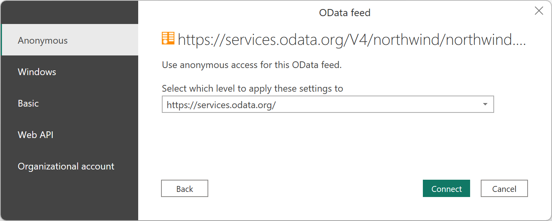
Task: Expand the level dropdown arrow
Action: pos(485,105)
